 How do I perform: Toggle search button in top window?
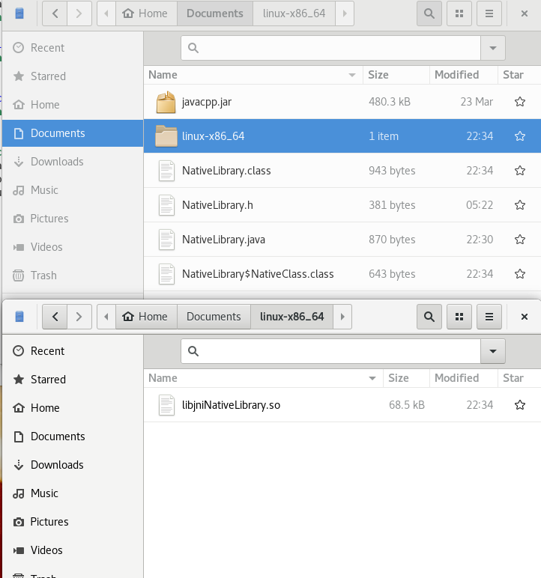click(429, 13)
